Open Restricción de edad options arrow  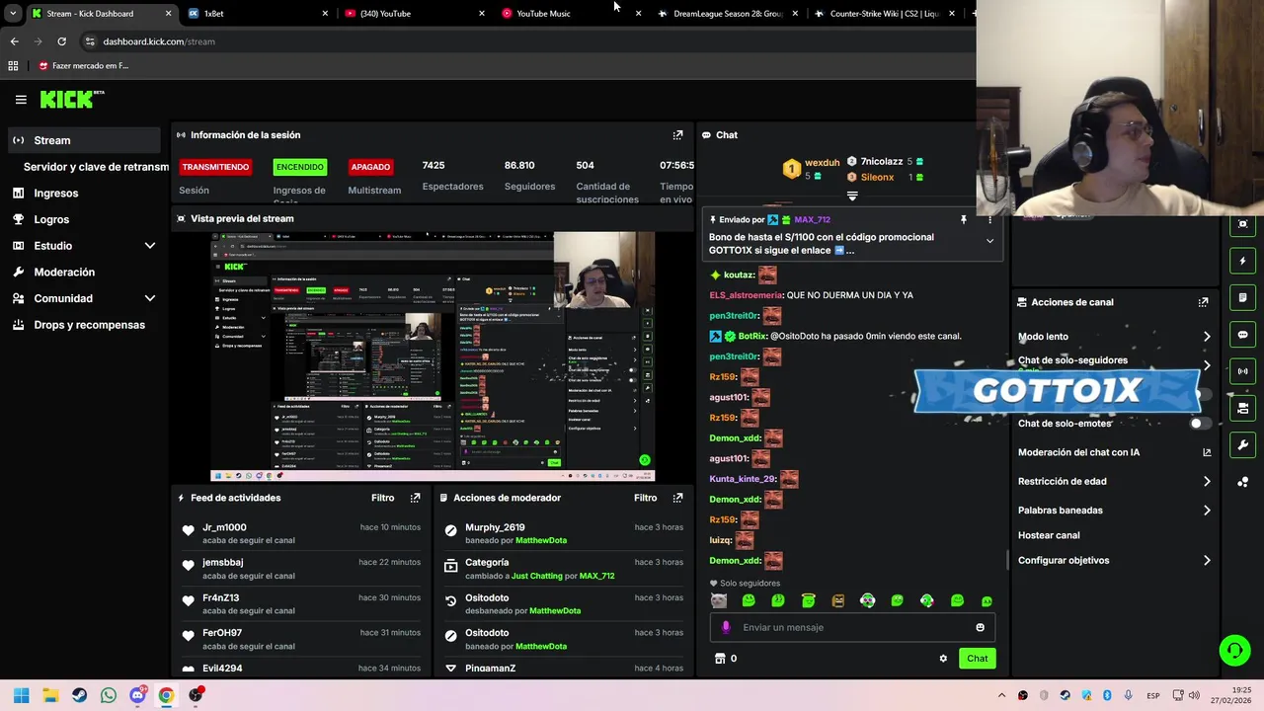[1207, 482]
